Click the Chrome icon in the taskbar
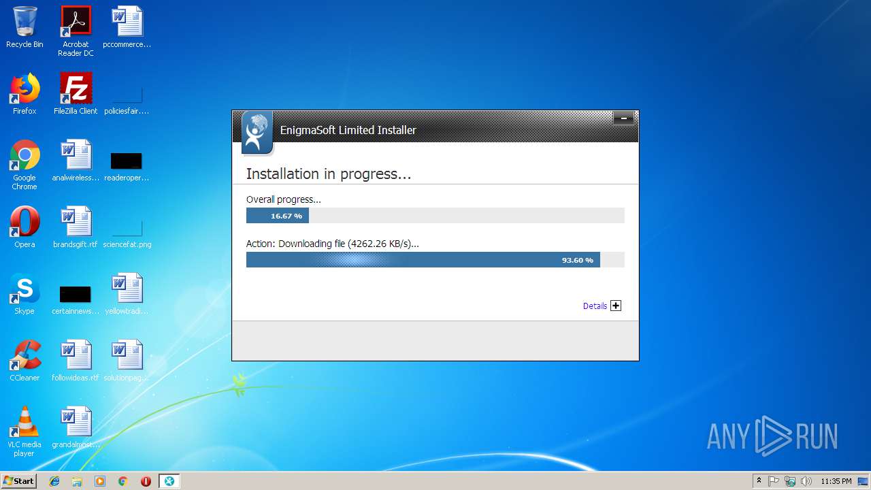The width and height of the screenshot is (871, 490). point(123,481)
